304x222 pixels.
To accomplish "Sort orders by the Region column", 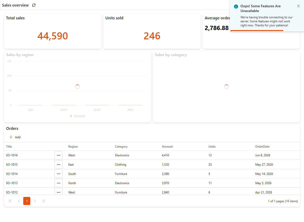I will point(73,147).
